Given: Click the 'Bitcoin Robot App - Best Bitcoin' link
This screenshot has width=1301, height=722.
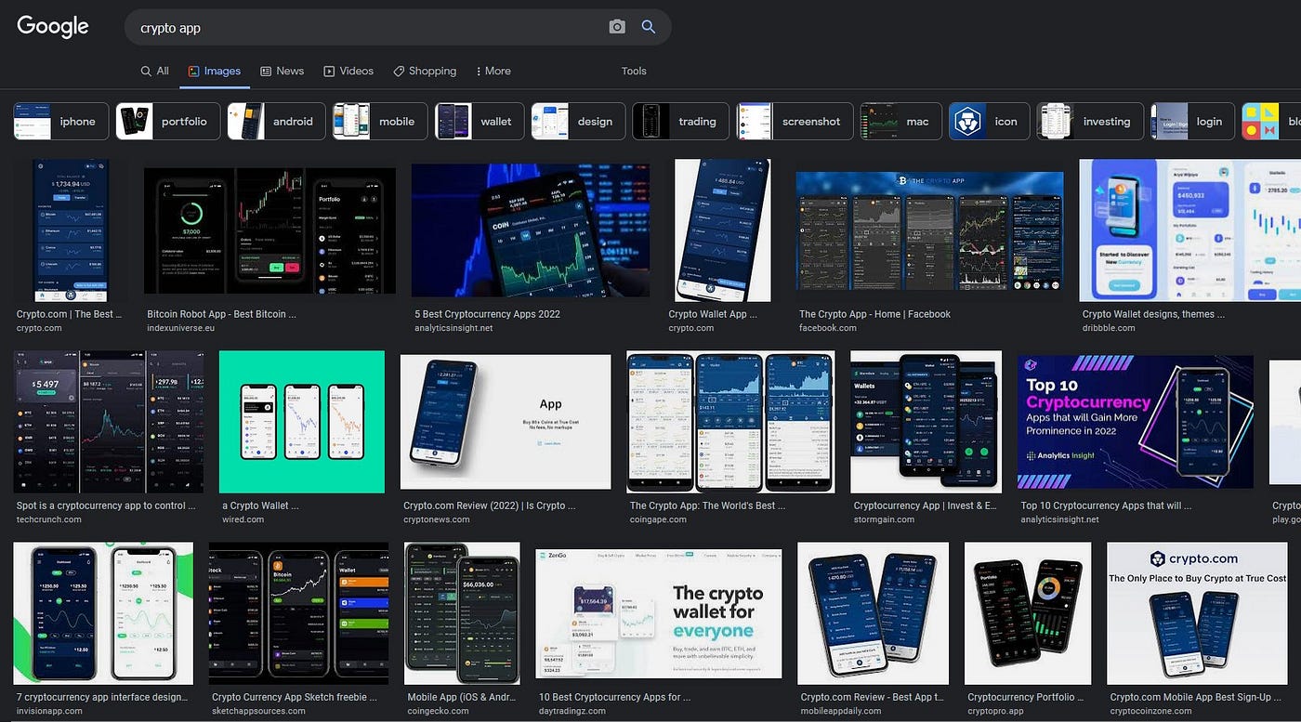Looking at the screenshot, I should (222, 314).
